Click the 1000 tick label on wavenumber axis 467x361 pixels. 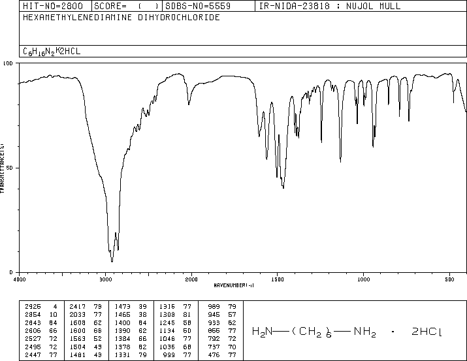(363, 279)
